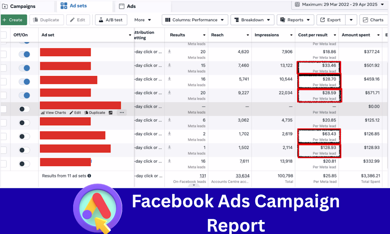Image resolution: width=390 pixels, height=234 pixels.
Task: Sort by the Ad set column arrow
Action: [130, 35]
